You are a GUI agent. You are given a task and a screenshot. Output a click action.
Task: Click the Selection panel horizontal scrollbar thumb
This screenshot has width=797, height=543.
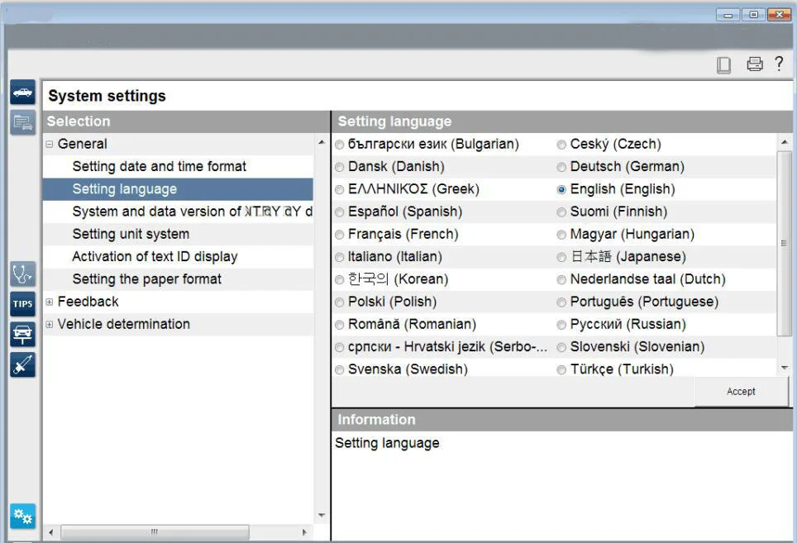154,532
